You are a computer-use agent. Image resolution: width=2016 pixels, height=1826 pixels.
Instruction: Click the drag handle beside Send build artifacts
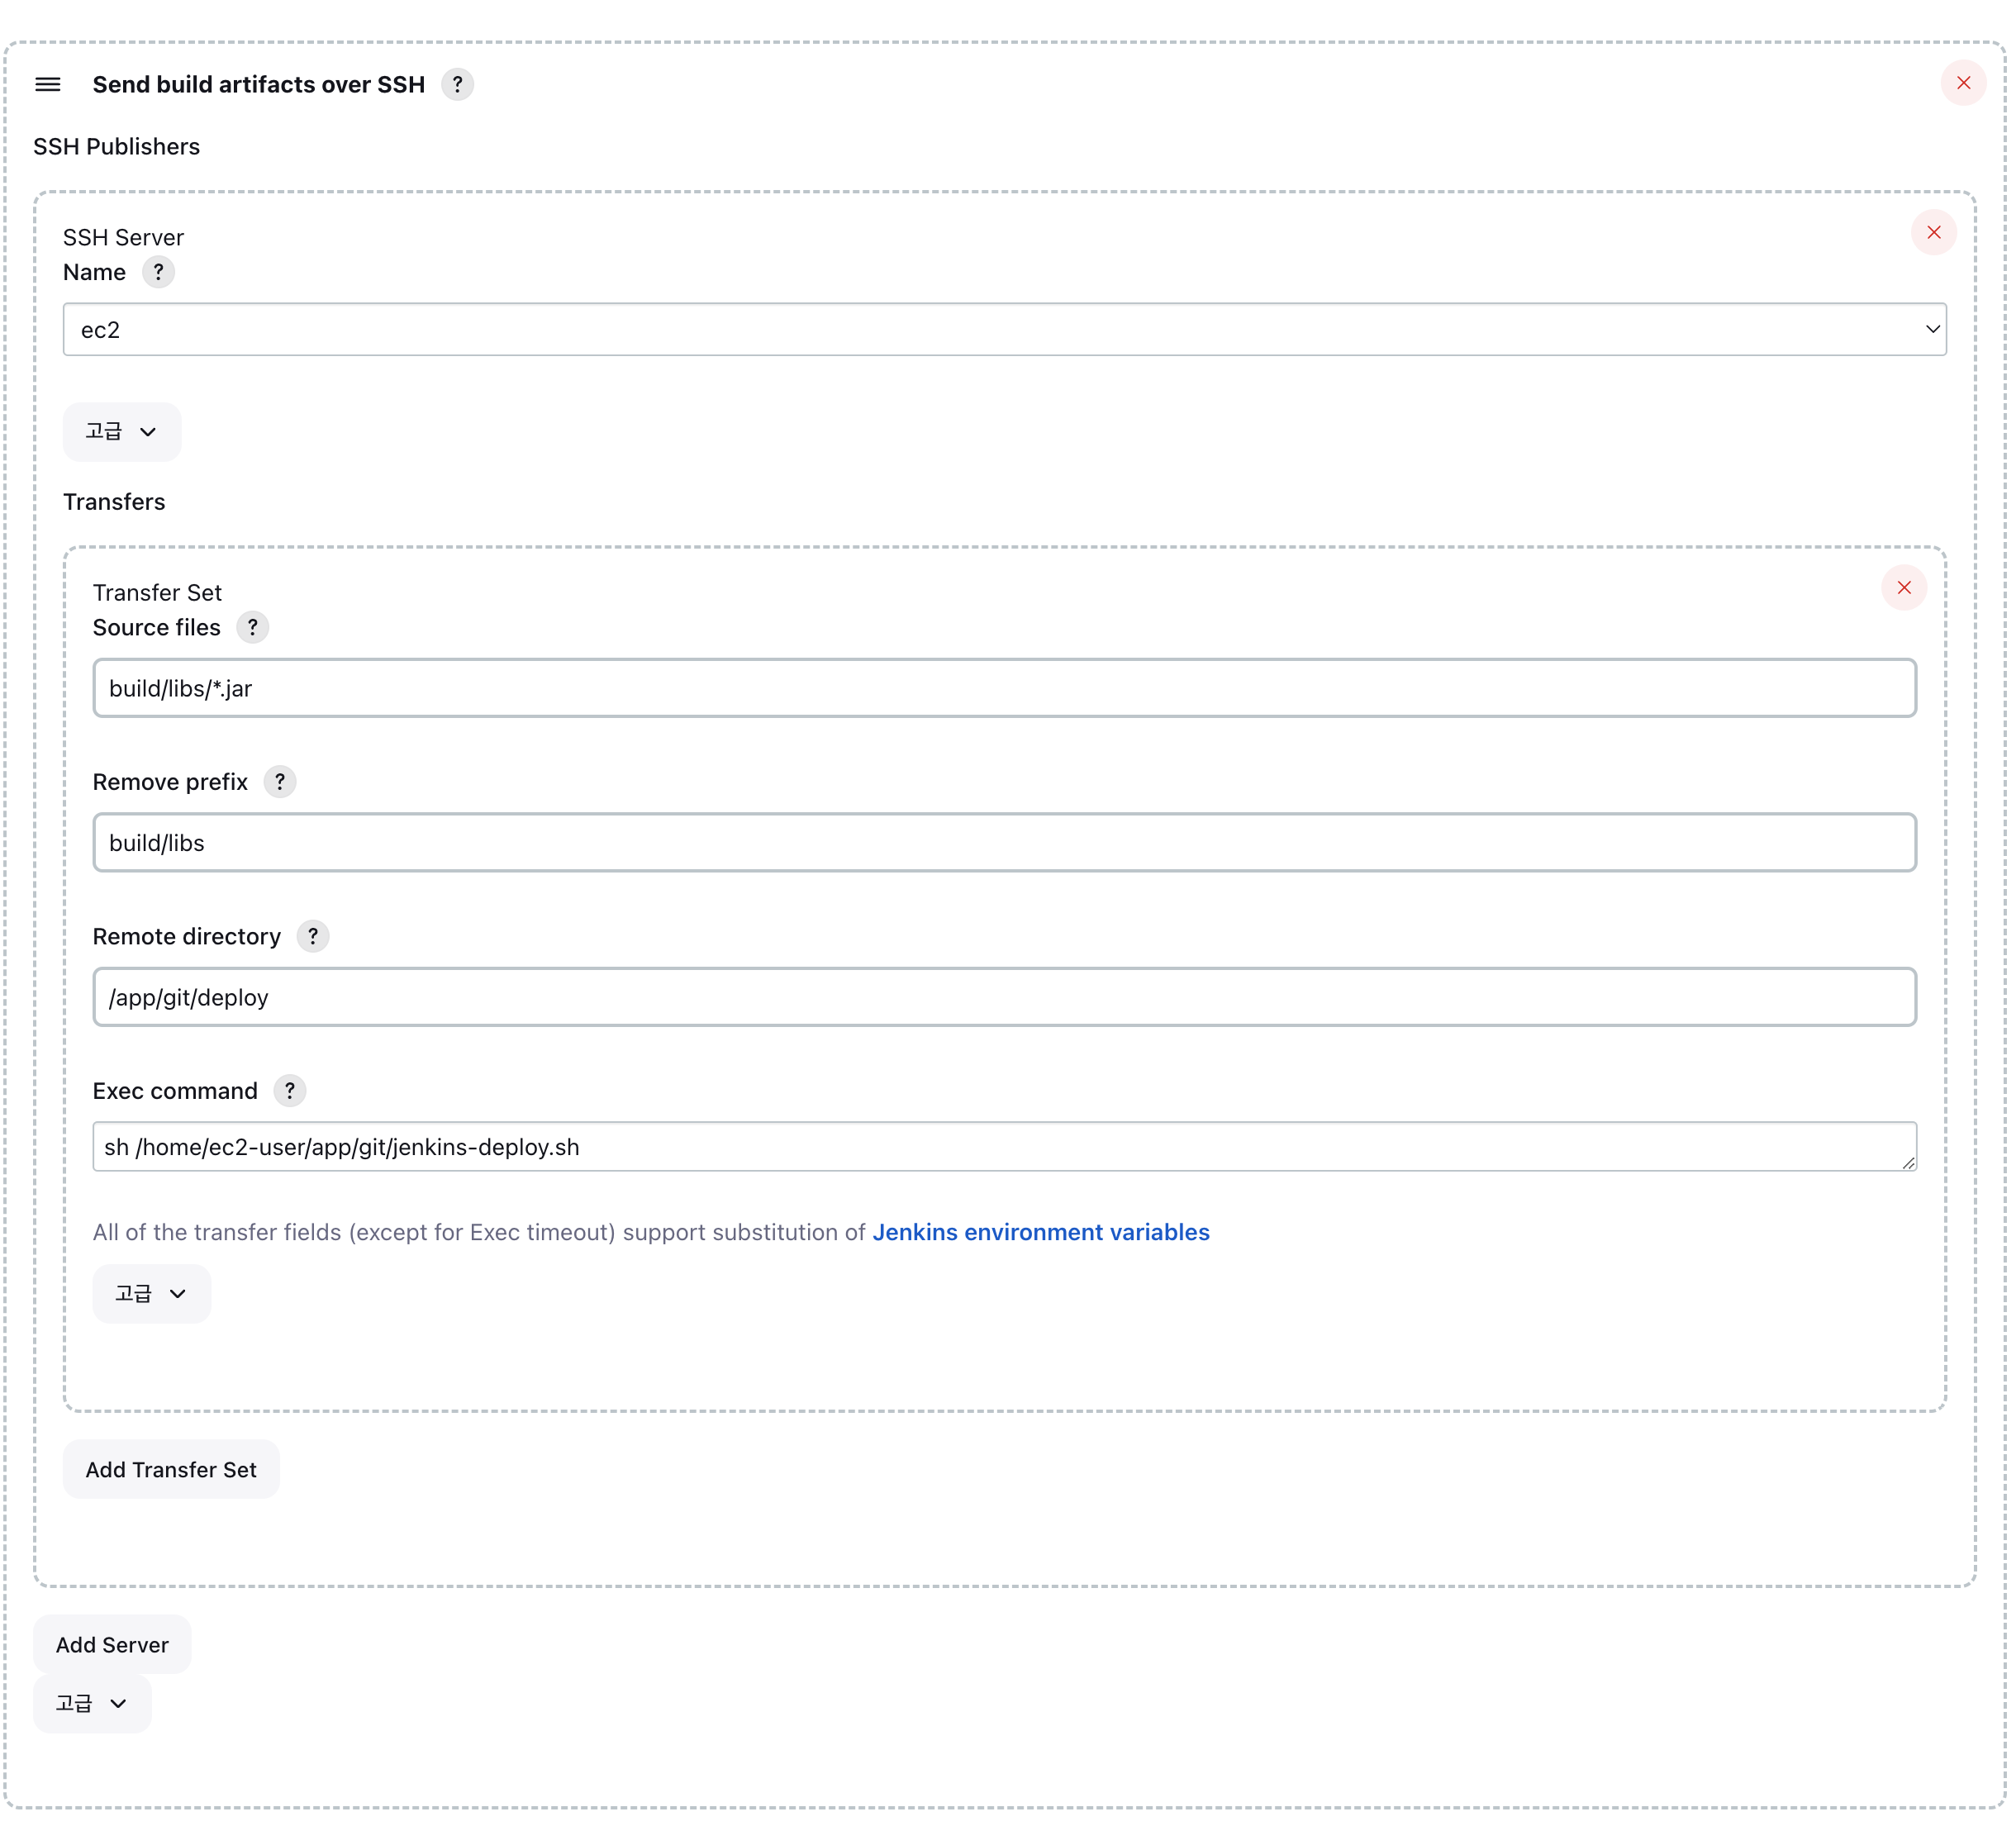48,85
